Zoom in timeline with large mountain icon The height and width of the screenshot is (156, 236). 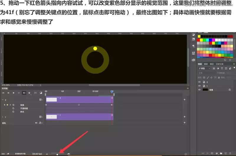coord(68,154)
